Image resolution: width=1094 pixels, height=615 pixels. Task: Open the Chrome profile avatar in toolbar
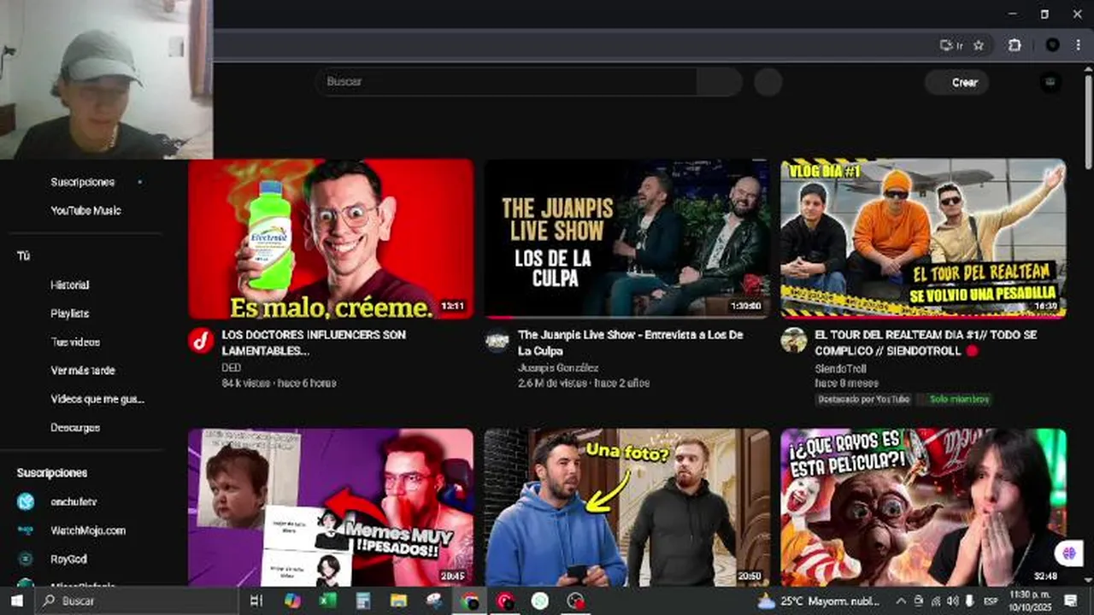tap(1053, 45)
